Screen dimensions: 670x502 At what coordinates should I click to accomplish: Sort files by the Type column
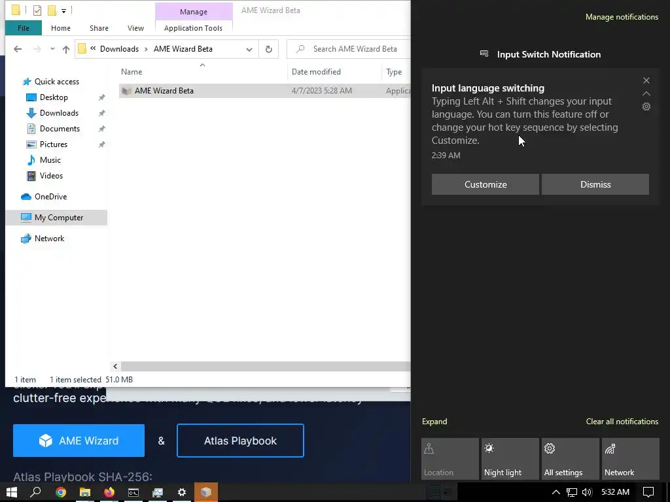396,72
